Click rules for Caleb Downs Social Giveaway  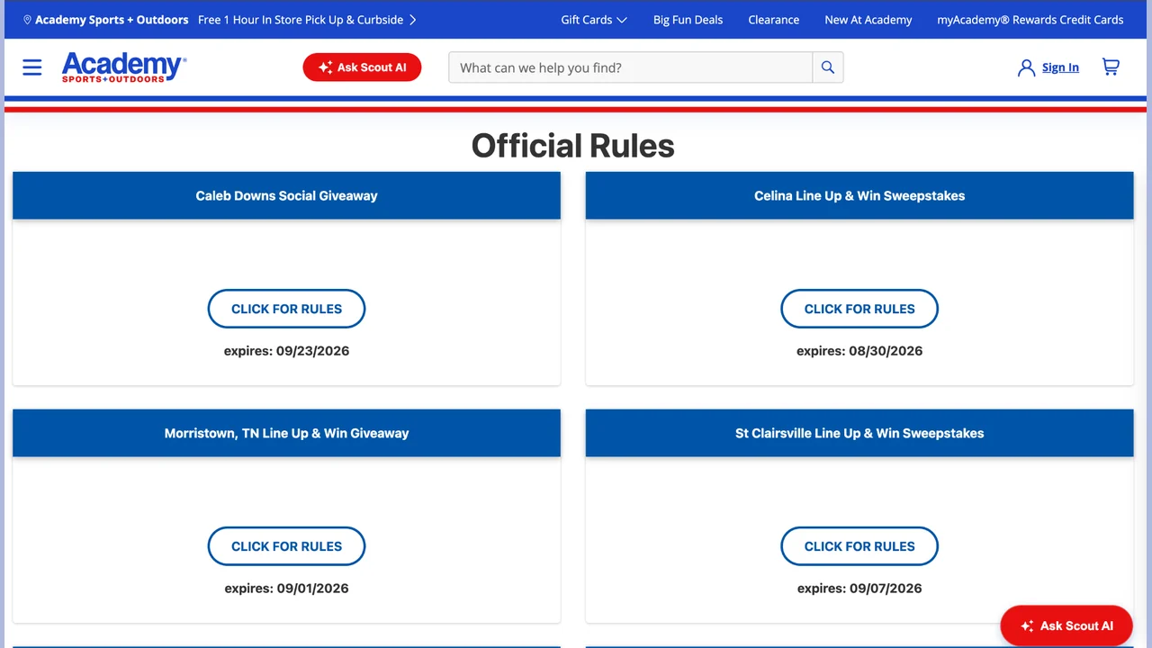(286, 309)
